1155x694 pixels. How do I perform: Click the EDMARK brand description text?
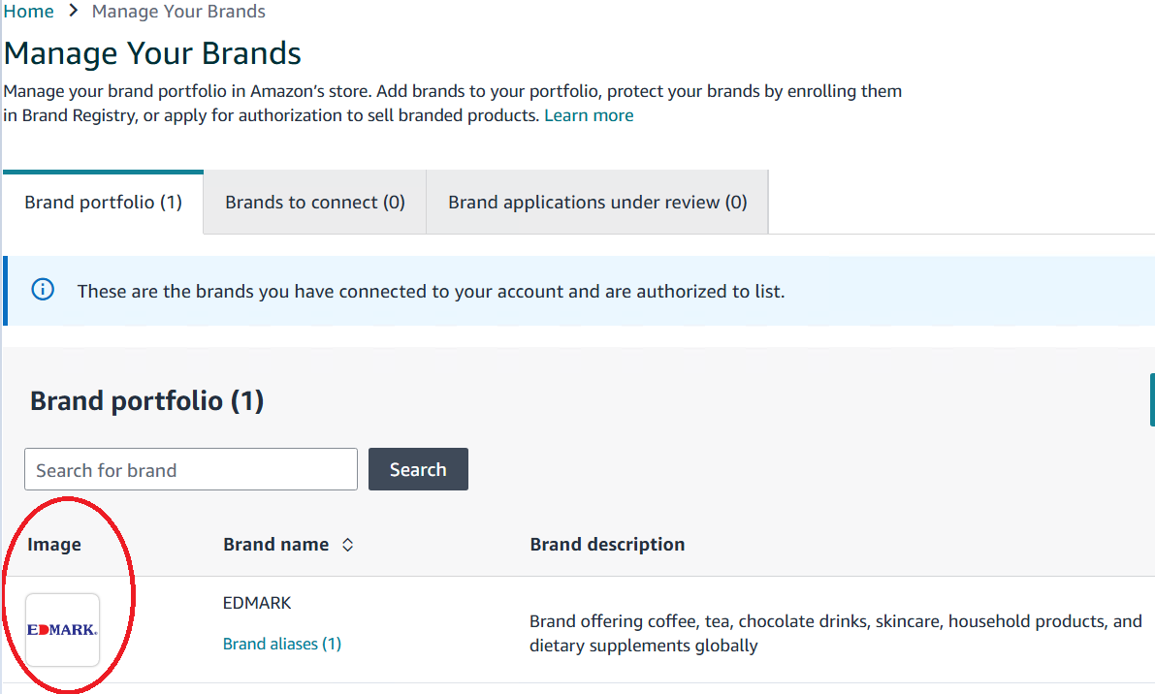[835, 633]
